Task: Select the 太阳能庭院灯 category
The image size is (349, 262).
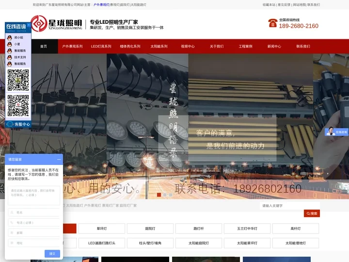Action: click(x=199, y=243)
